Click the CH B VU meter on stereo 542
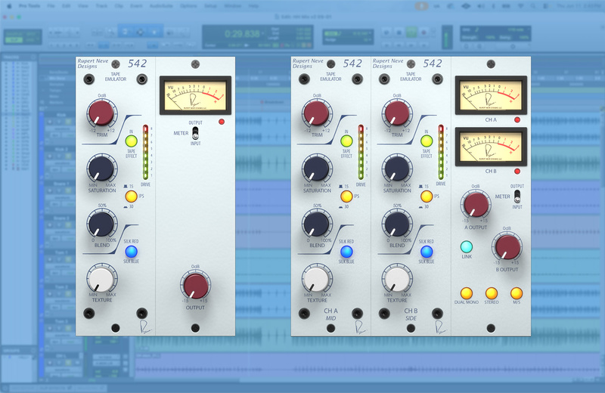605x393 pixels. (491, 147)
